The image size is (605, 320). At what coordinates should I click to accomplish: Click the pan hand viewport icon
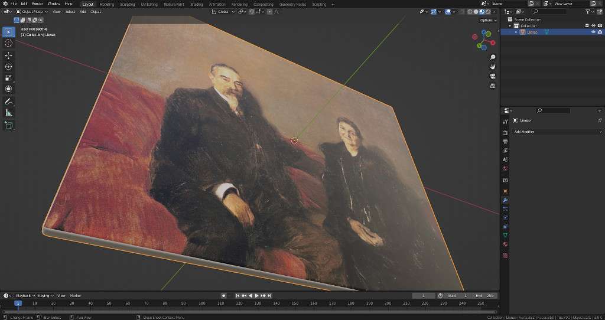pos(493,67)
